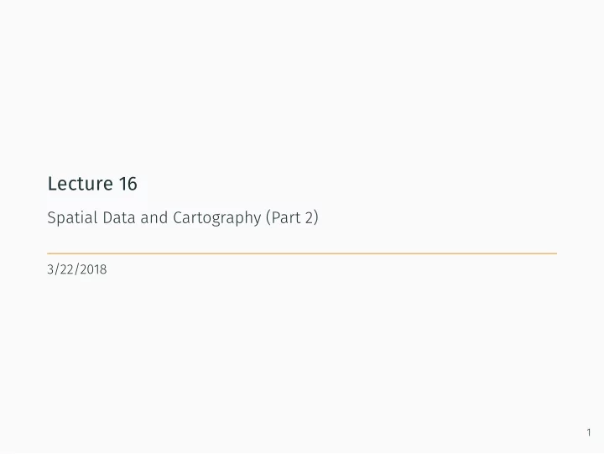Click the capital "L" of Lecture
The image size is (604, 454).
(52, 184)
